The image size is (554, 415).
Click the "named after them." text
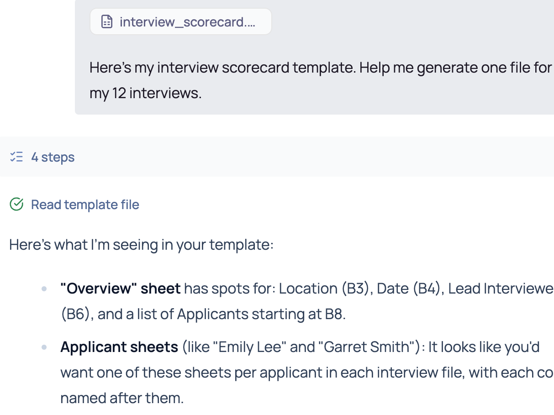coord(122,398)
